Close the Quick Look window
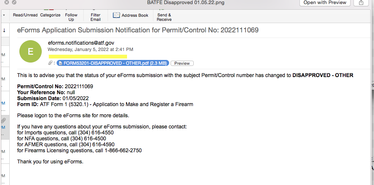Viewport: 374px width, 185px height. (7, 2)
